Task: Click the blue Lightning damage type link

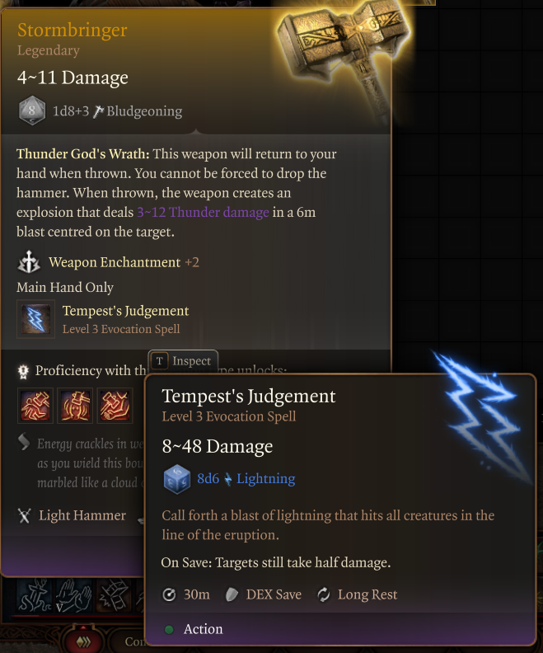Action: point(266,479)
